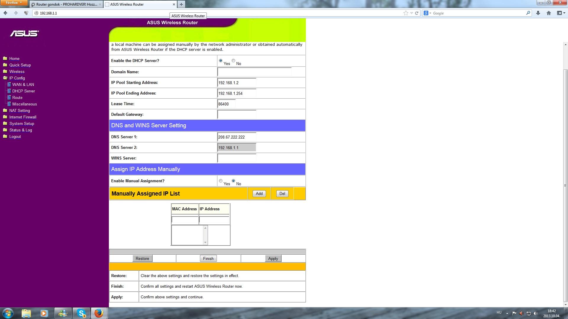Click the Home folder icon in sidebar
The width and height of the screenshot is (568, 319).
coord(5,58)
